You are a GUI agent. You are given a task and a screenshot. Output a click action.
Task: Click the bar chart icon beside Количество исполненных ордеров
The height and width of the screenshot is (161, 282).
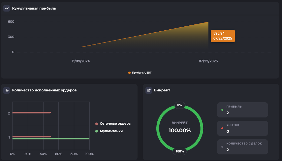coord(7,90)
